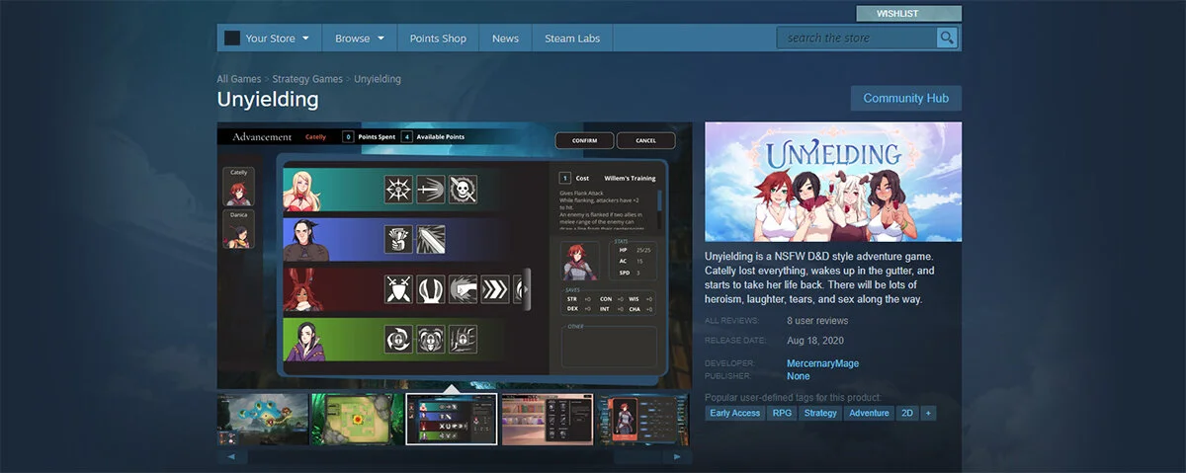Click in the search the store field
Image resolution: width=1186 pixels, height=473 pixels.
click(x=856, y=38)
